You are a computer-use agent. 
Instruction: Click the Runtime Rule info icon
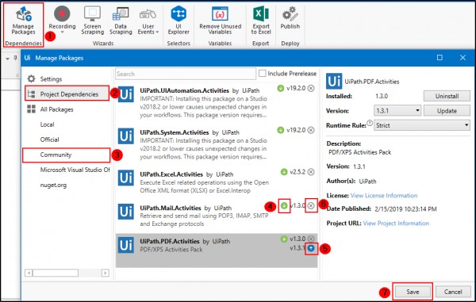tap(370, 123)
